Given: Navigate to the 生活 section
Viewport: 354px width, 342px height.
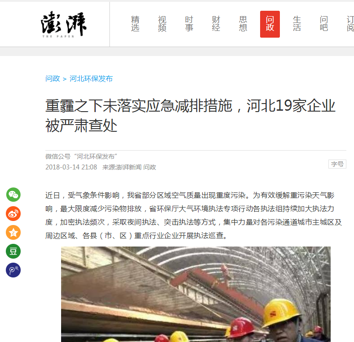Looking at the screenshot, I should click(x=297, y=24).
